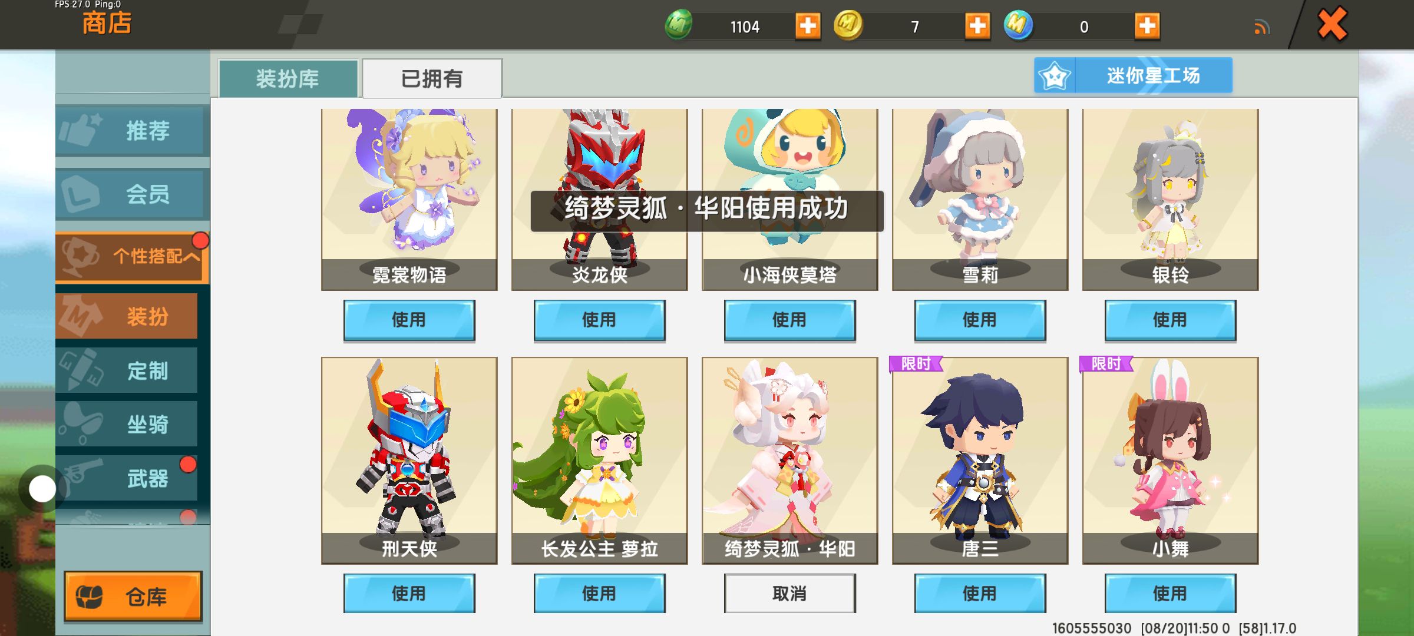This screenshot has width=1414, height=636.
Task: Close the shop with the orange X
Action: coord(1332,24)
